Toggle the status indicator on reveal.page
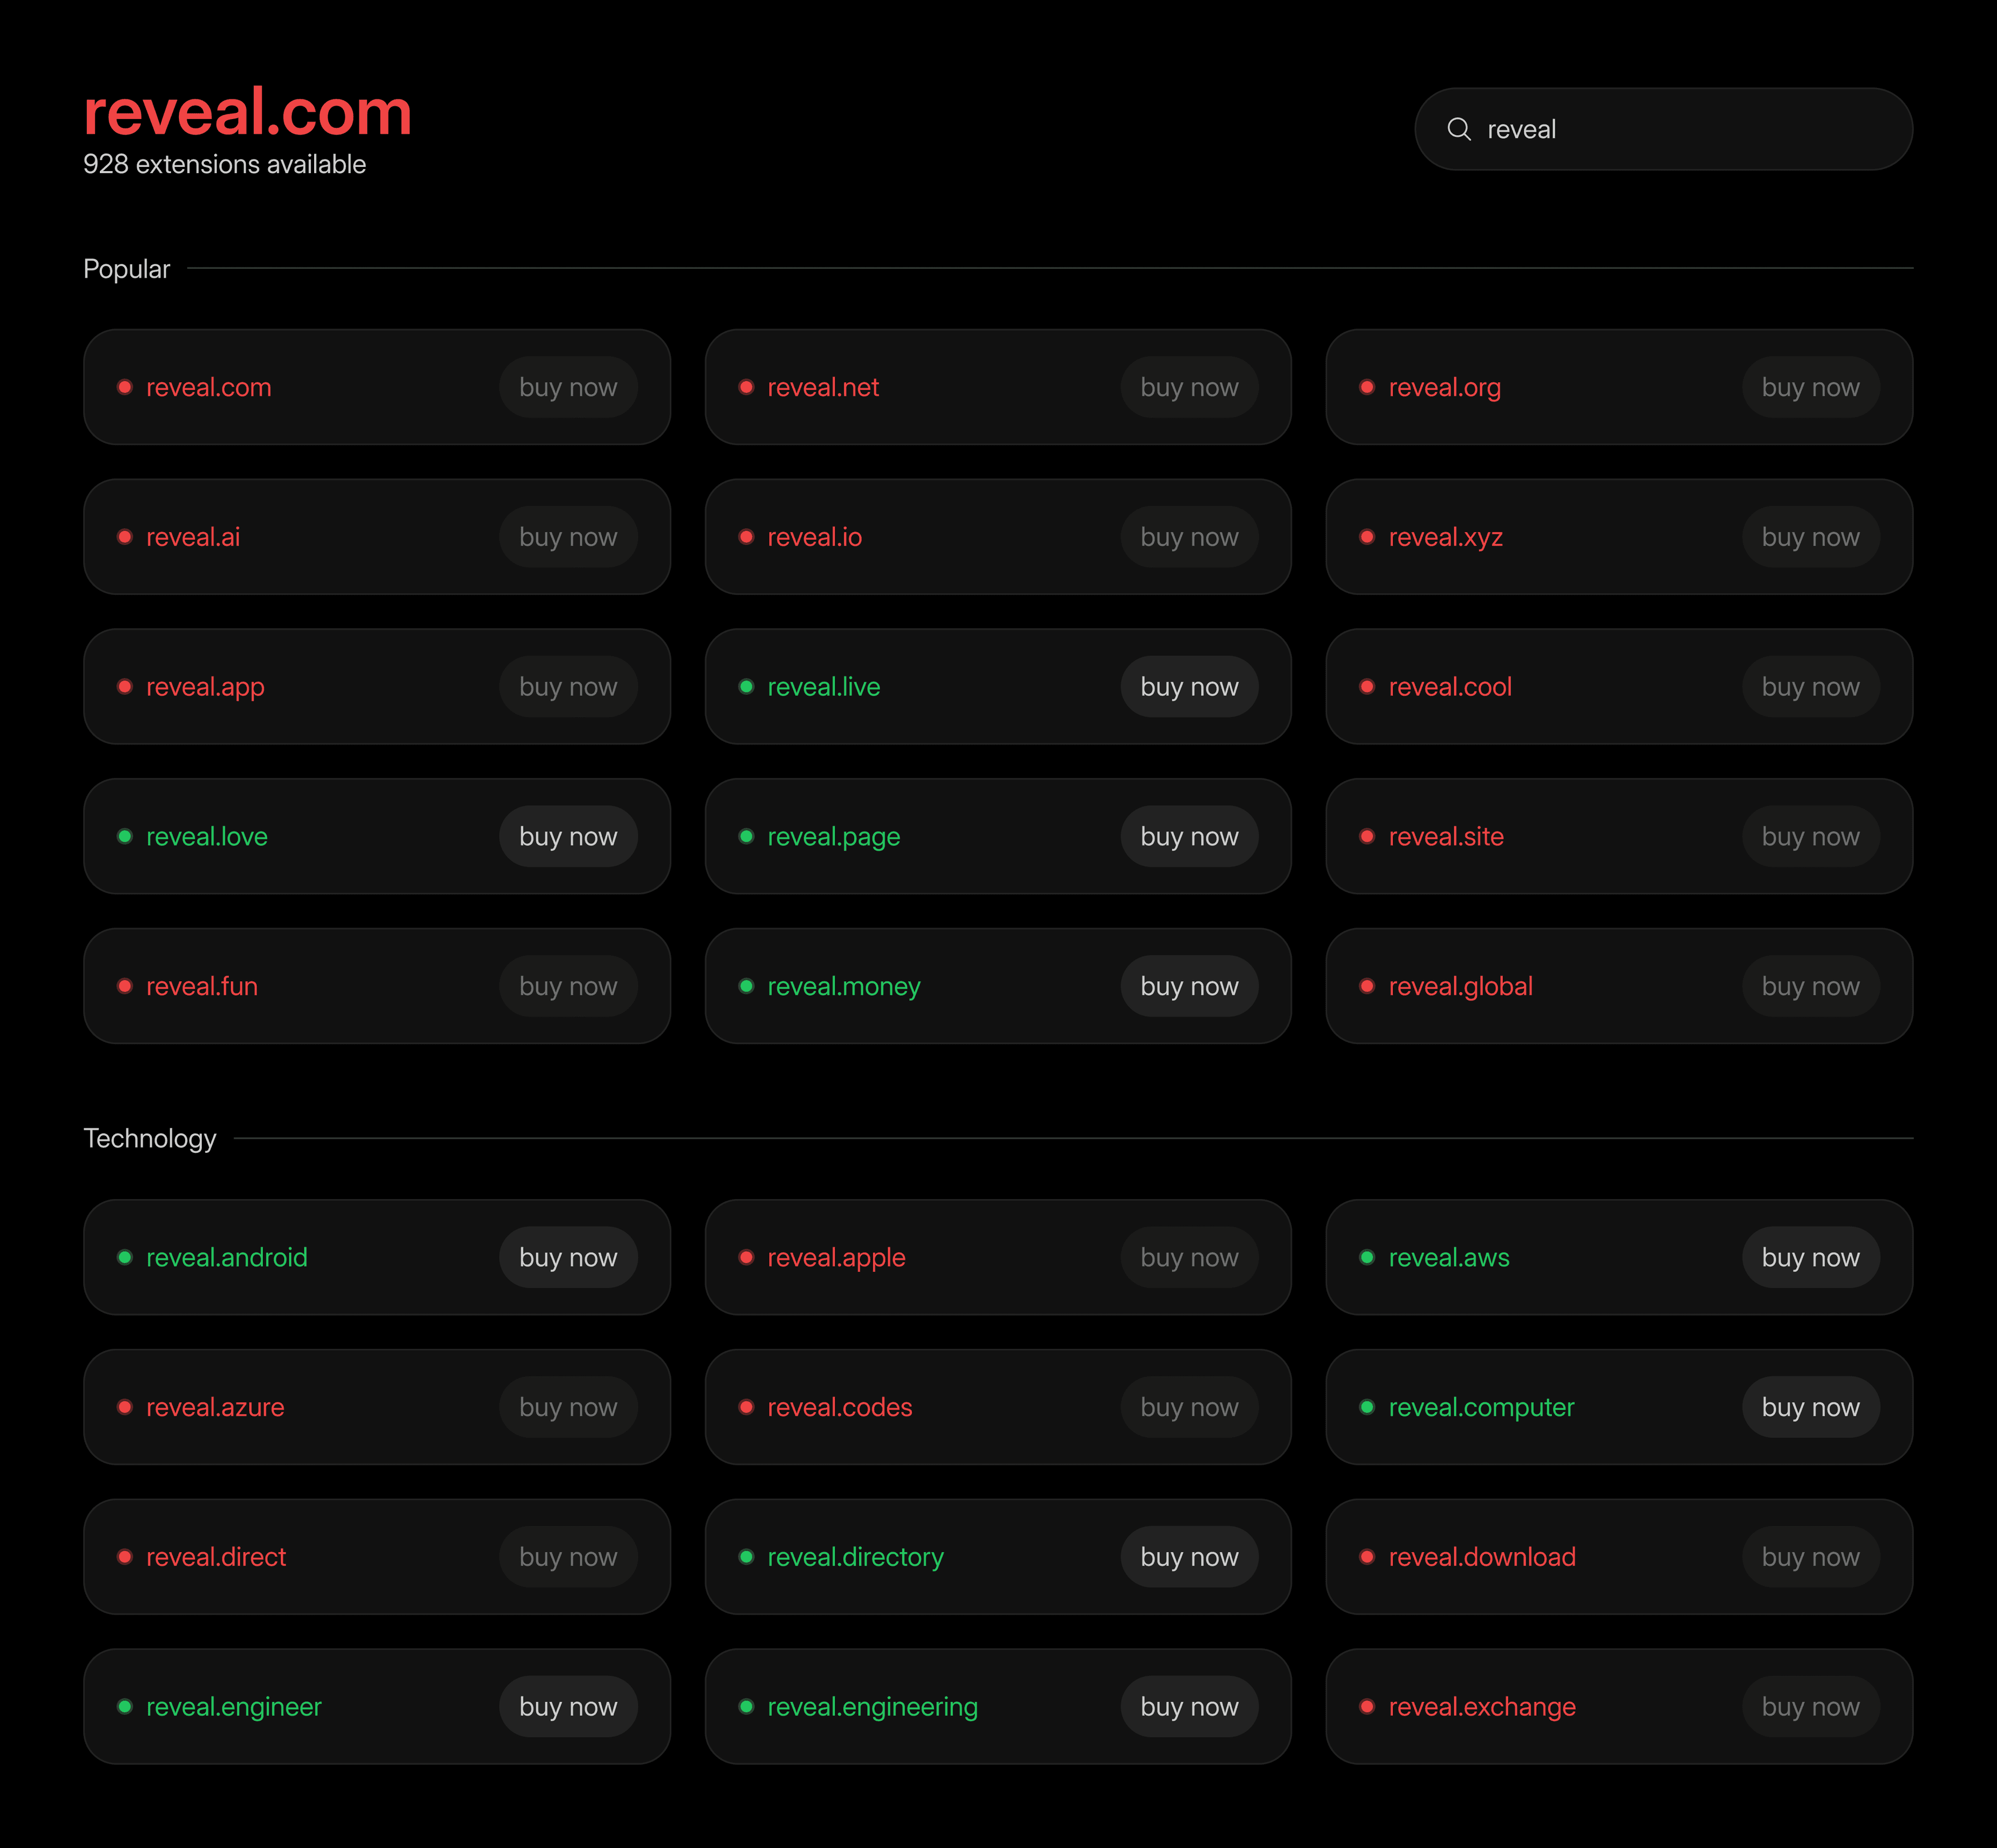Screen dimensions: 1997x1848 (x=746, y=836)
